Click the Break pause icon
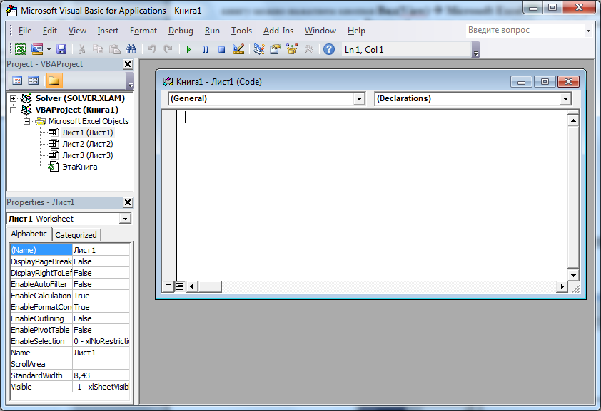 point(205,49)
